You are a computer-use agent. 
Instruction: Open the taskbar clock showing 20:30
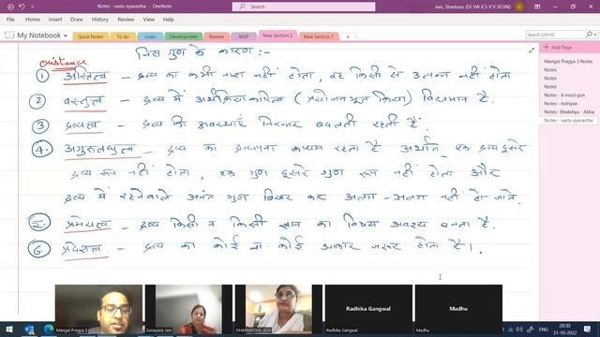pyautogui.click(x=564, y=329)
